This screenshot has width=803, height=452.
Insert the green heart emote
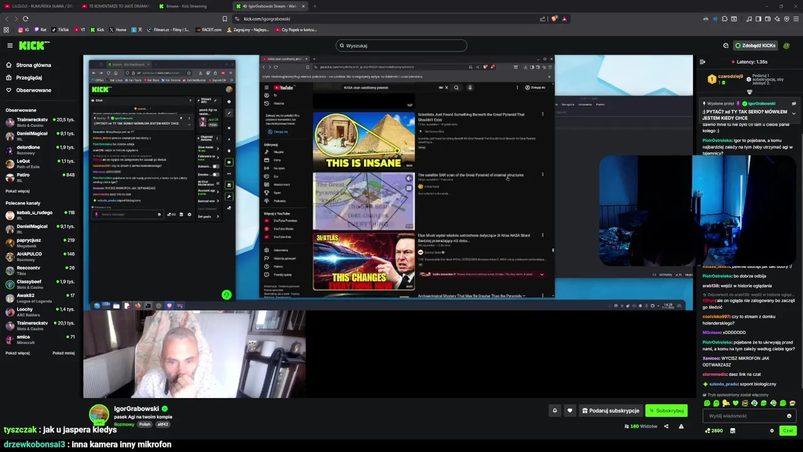(x=735, y=403)
